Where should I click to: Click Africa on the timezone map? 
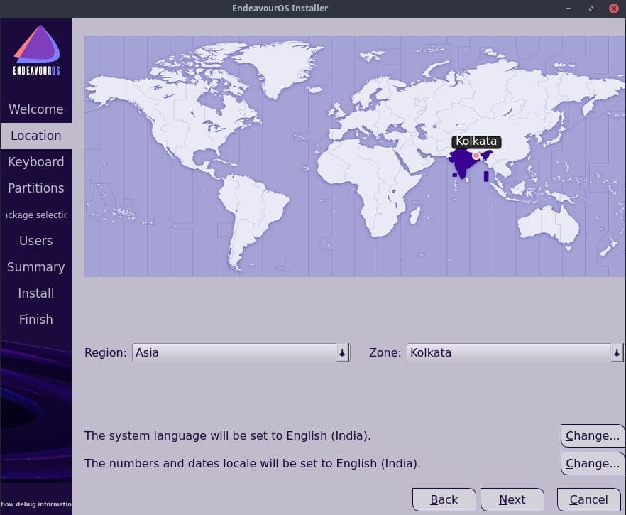tap(369, 188)
